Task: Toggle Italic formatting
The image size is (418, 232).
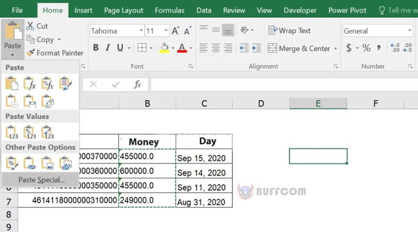Action: point(108,48)
